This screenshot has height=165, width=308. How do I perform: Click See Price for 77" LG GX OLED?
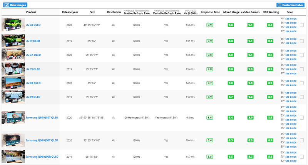(291, 59)
